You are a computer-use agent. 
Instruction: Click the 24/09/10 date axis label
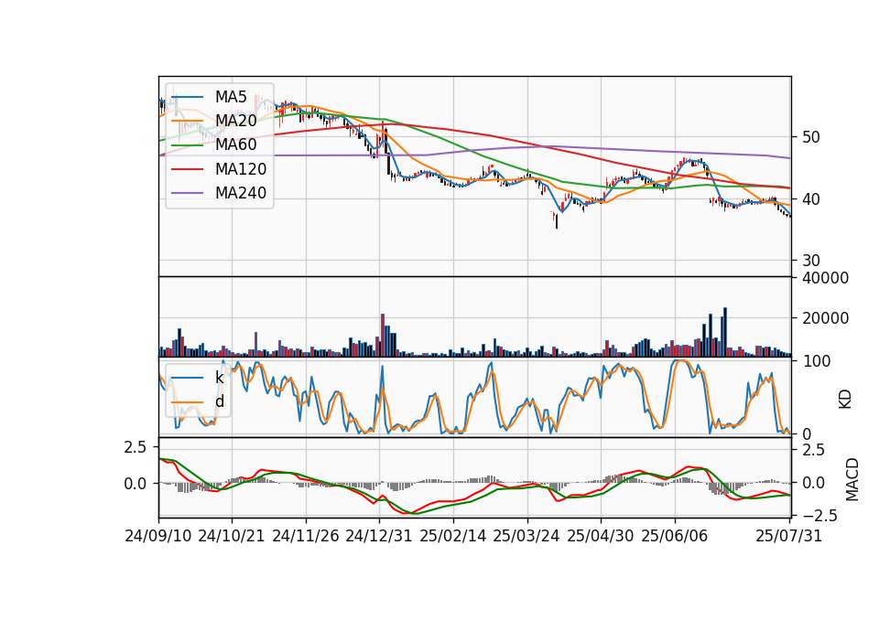[x=158, y=536]
